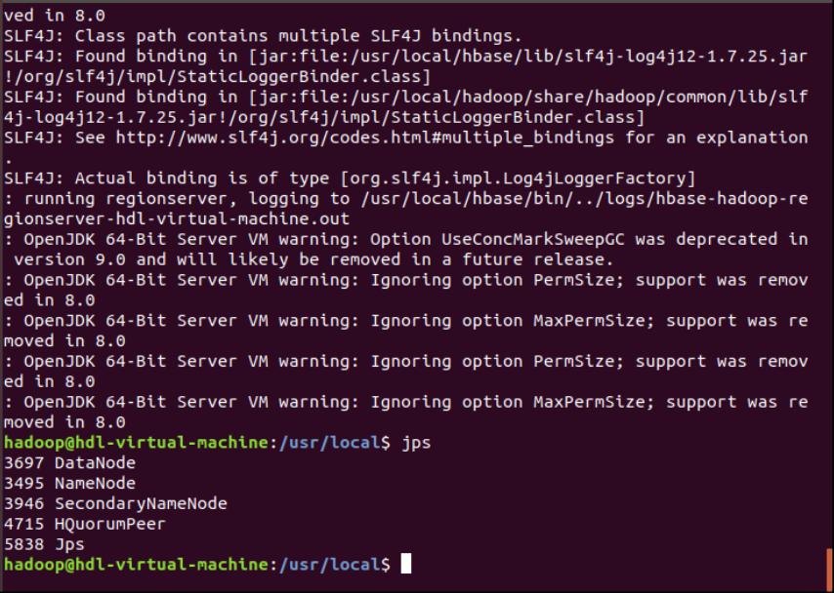The image size is (834, 593).
Task: Click the typed jps command text
Action: (416, 443)
